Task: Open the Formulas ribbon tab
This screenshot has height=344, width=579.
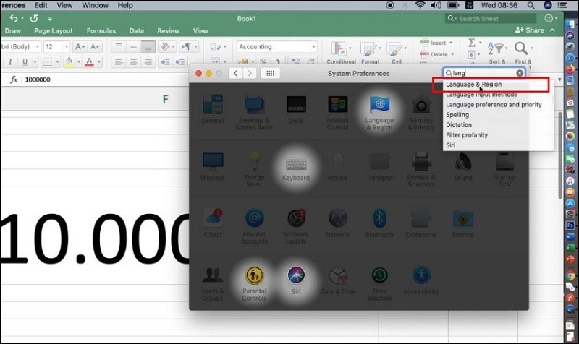Action: (x=101, y=31)
